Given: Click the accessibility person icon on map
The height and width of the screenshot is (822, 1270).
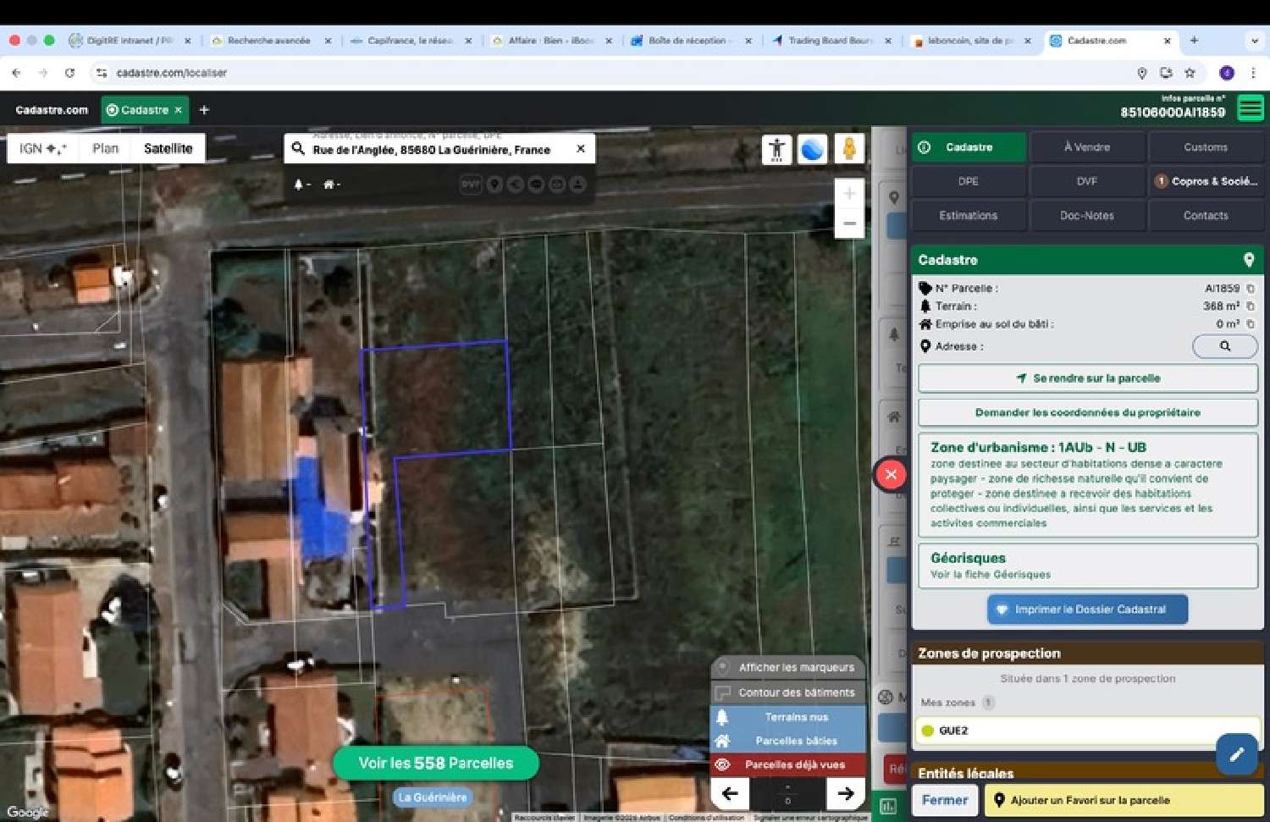Looking at the screenshot, I should pos(776,149).
